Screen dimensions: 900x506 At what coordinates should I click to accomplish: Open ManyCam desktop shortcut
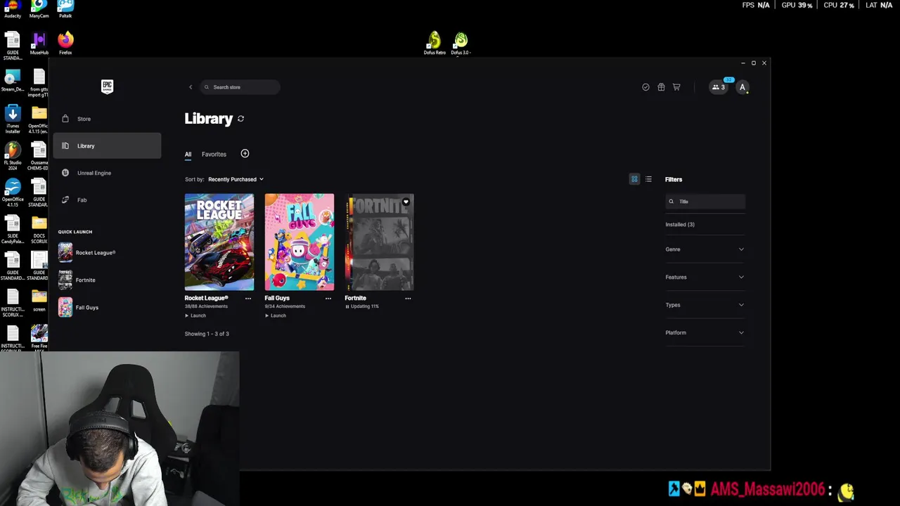(x=39, y=9)
